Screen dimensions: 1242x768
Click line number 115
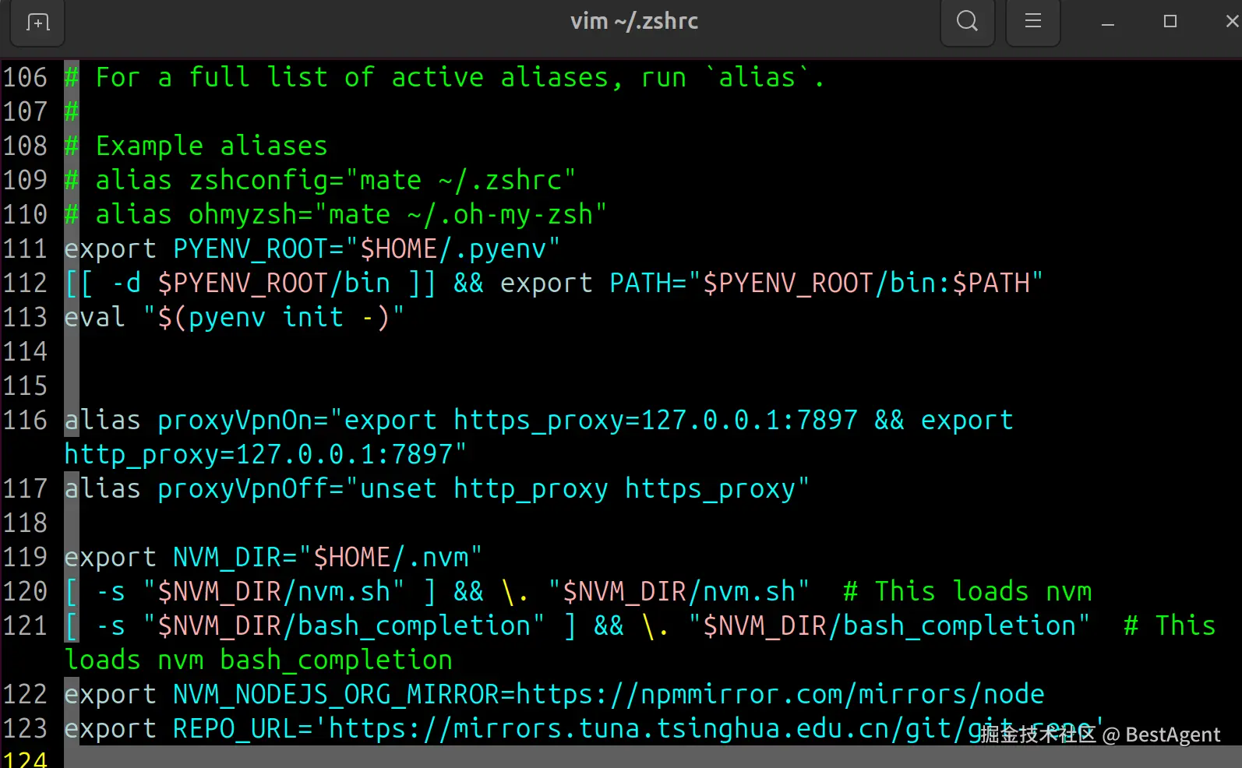25,386
